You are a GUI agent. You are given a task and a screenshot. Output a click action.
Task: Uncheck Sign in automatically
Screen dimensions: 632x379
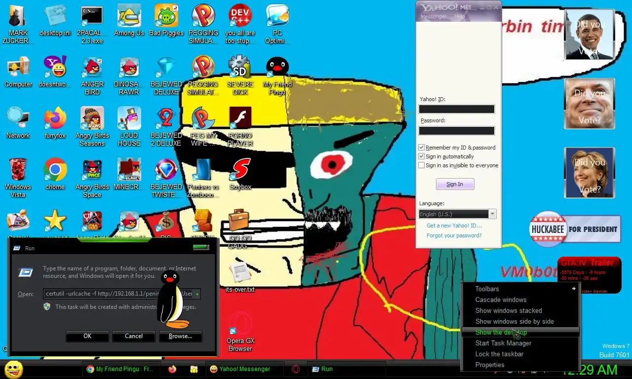pos(421,156)
